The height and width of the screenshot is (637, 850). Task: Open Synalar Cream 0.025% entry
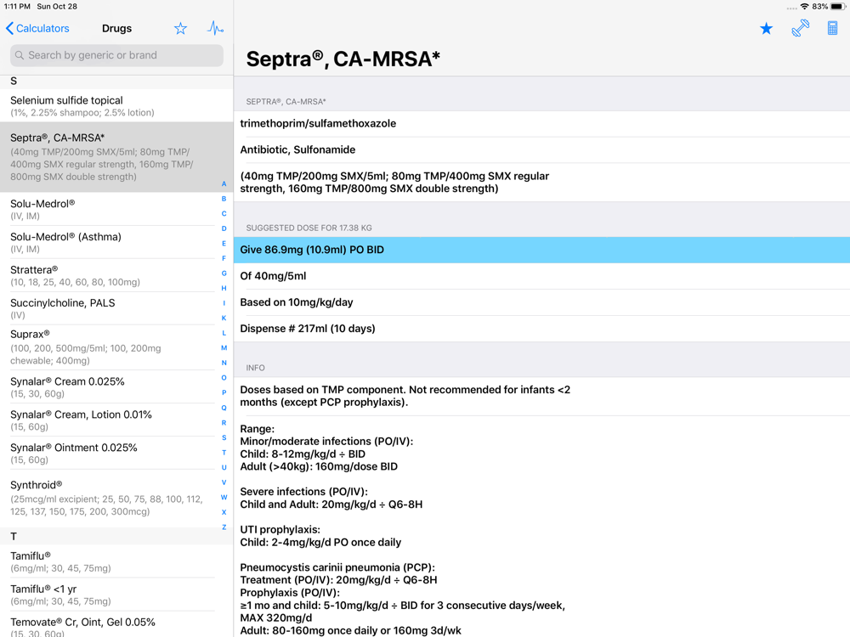pos(116,386)
